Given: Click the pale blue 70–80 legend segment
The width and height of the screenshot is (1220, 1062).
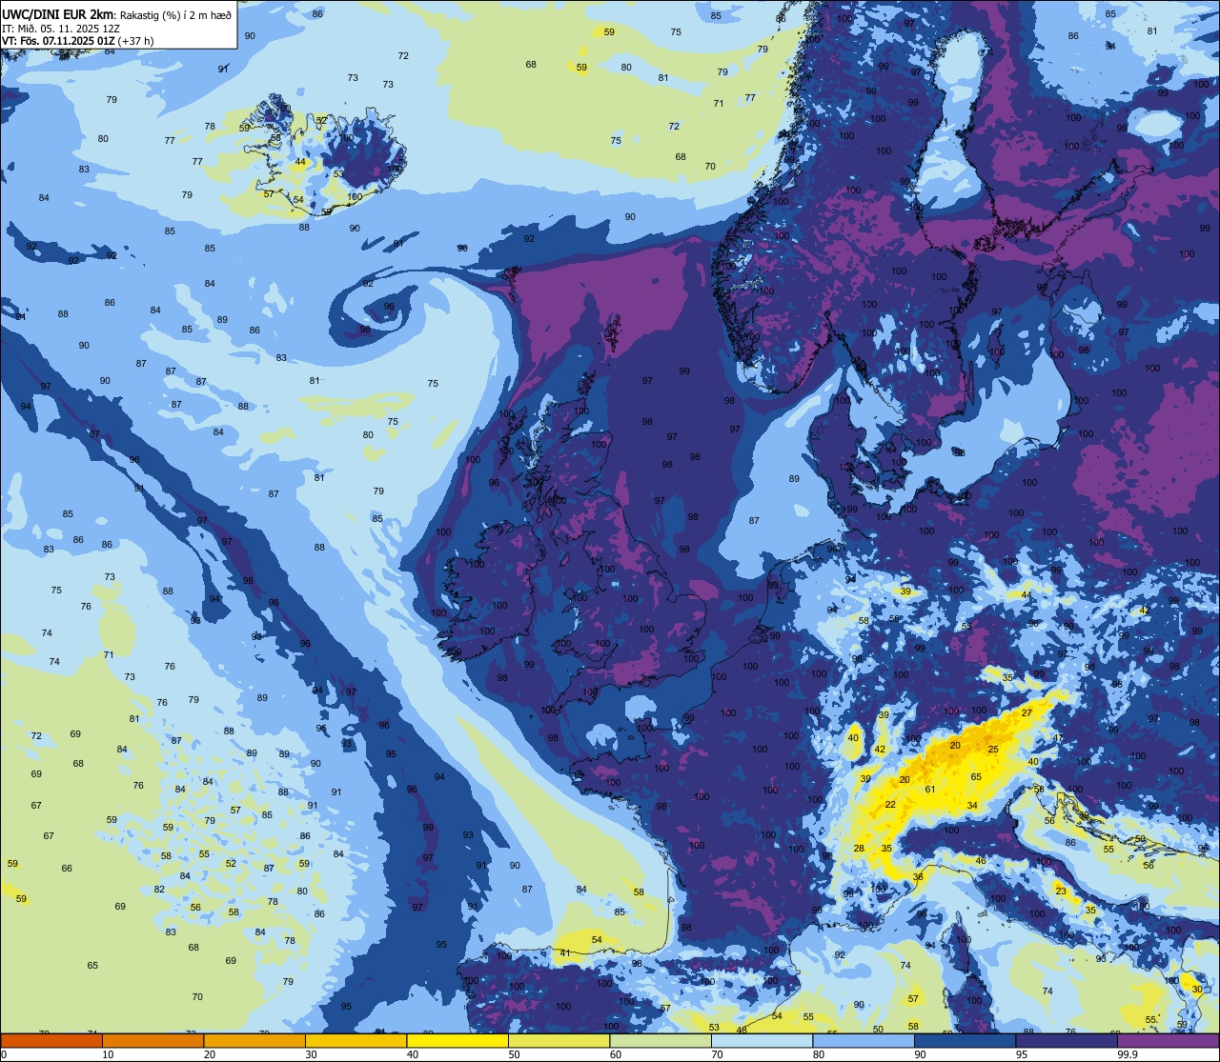Looking at the screenshot, I should click(762, 1040).
